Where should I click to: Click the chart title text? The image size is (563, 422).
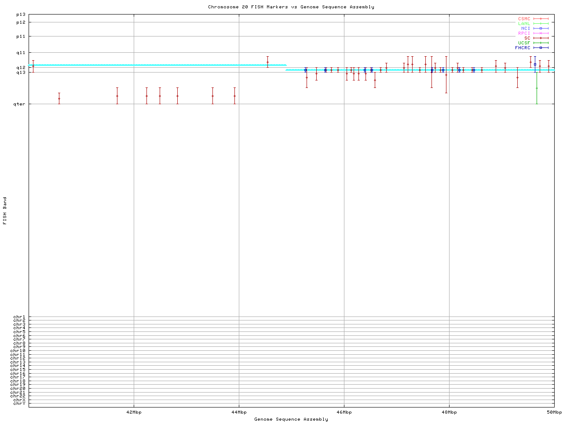[291, 7]
